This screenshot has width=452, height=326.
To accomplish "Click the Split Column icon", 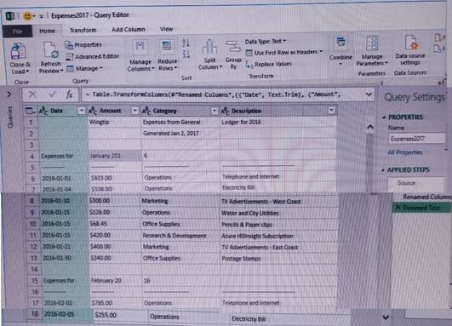I will [209, 48].
